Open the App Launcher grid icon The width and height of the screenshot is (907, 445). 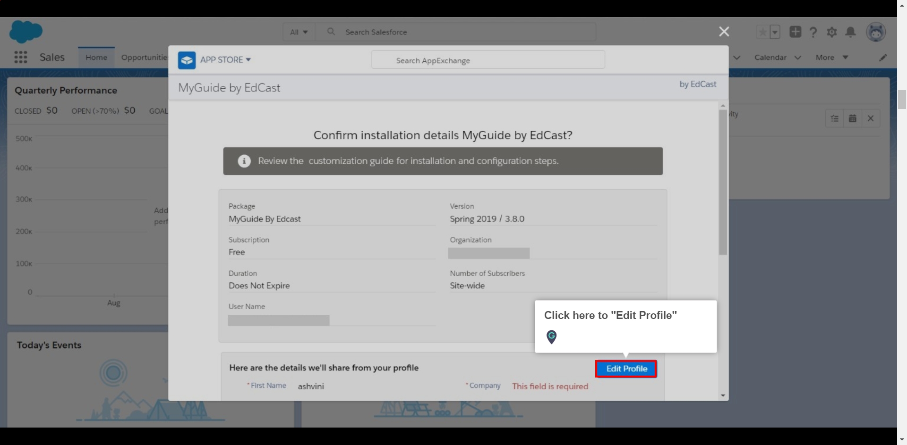click(20, 57)
